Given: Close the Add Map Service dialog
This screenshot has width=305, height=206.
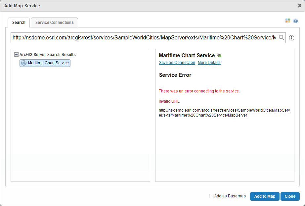Looking at the screenshot, I should click(x=300, y=6).
